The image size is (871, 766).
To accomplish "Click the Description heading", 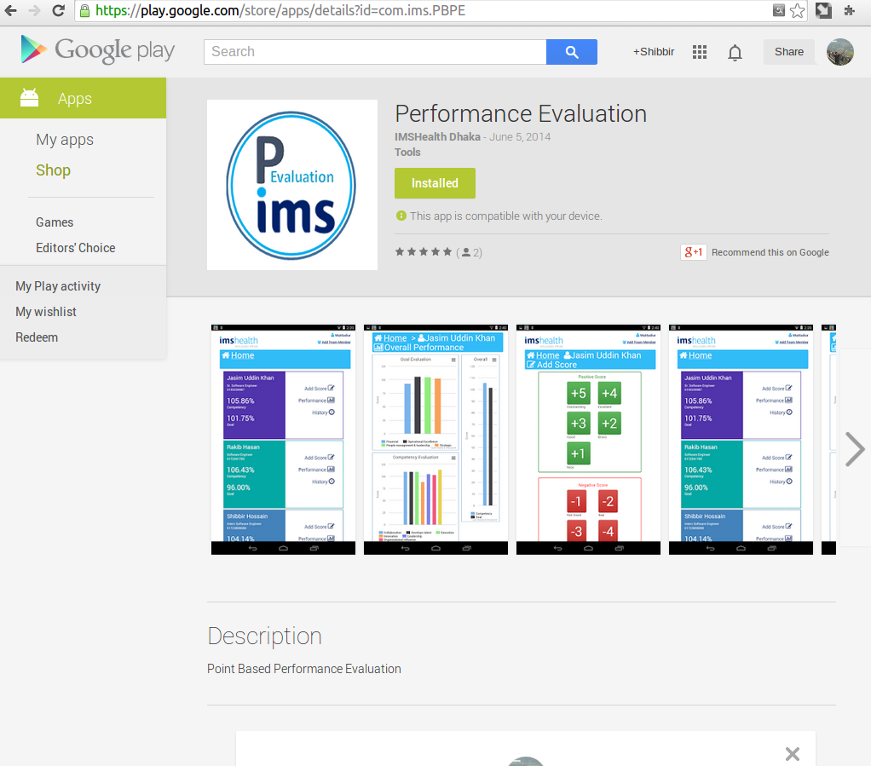I will 264,636.
